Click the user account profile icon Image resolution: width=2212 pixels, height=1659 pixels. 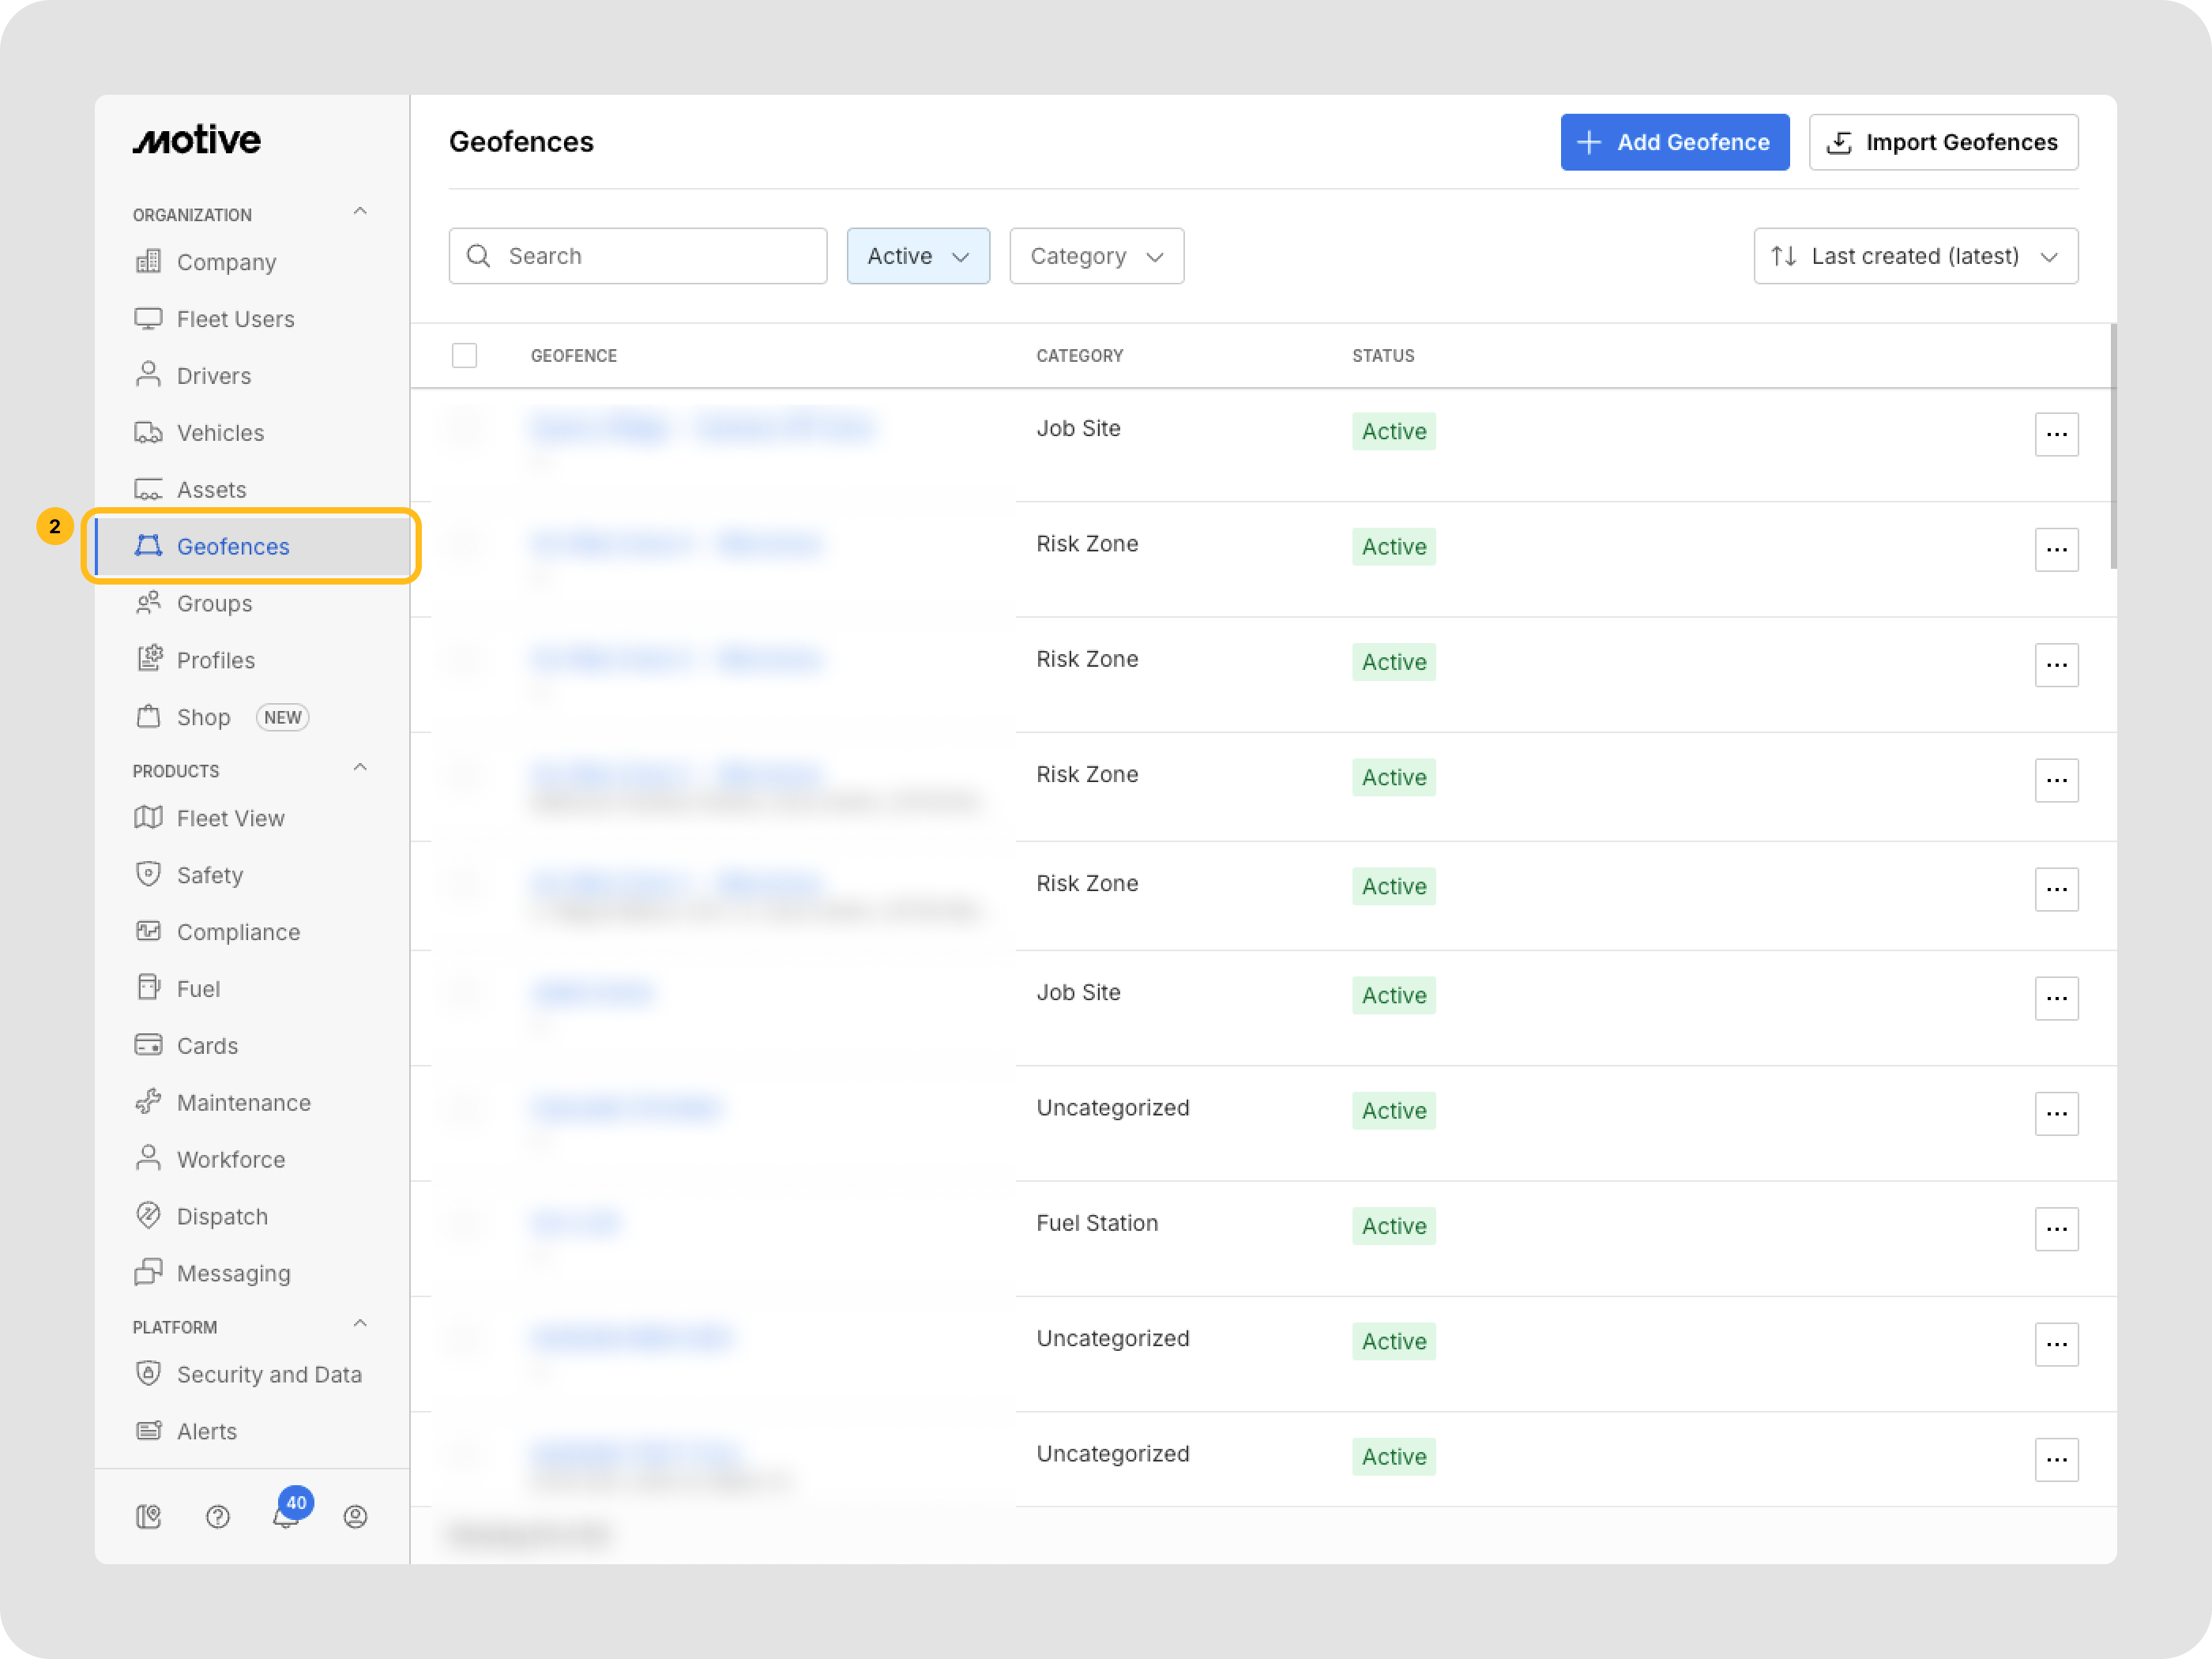click(355, 1517)
